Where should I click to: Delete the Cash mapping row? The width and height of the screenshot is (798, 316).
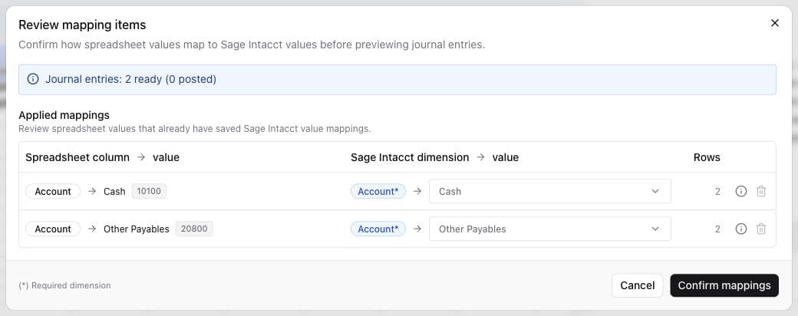pyautogui.click(x=761, y=191)
